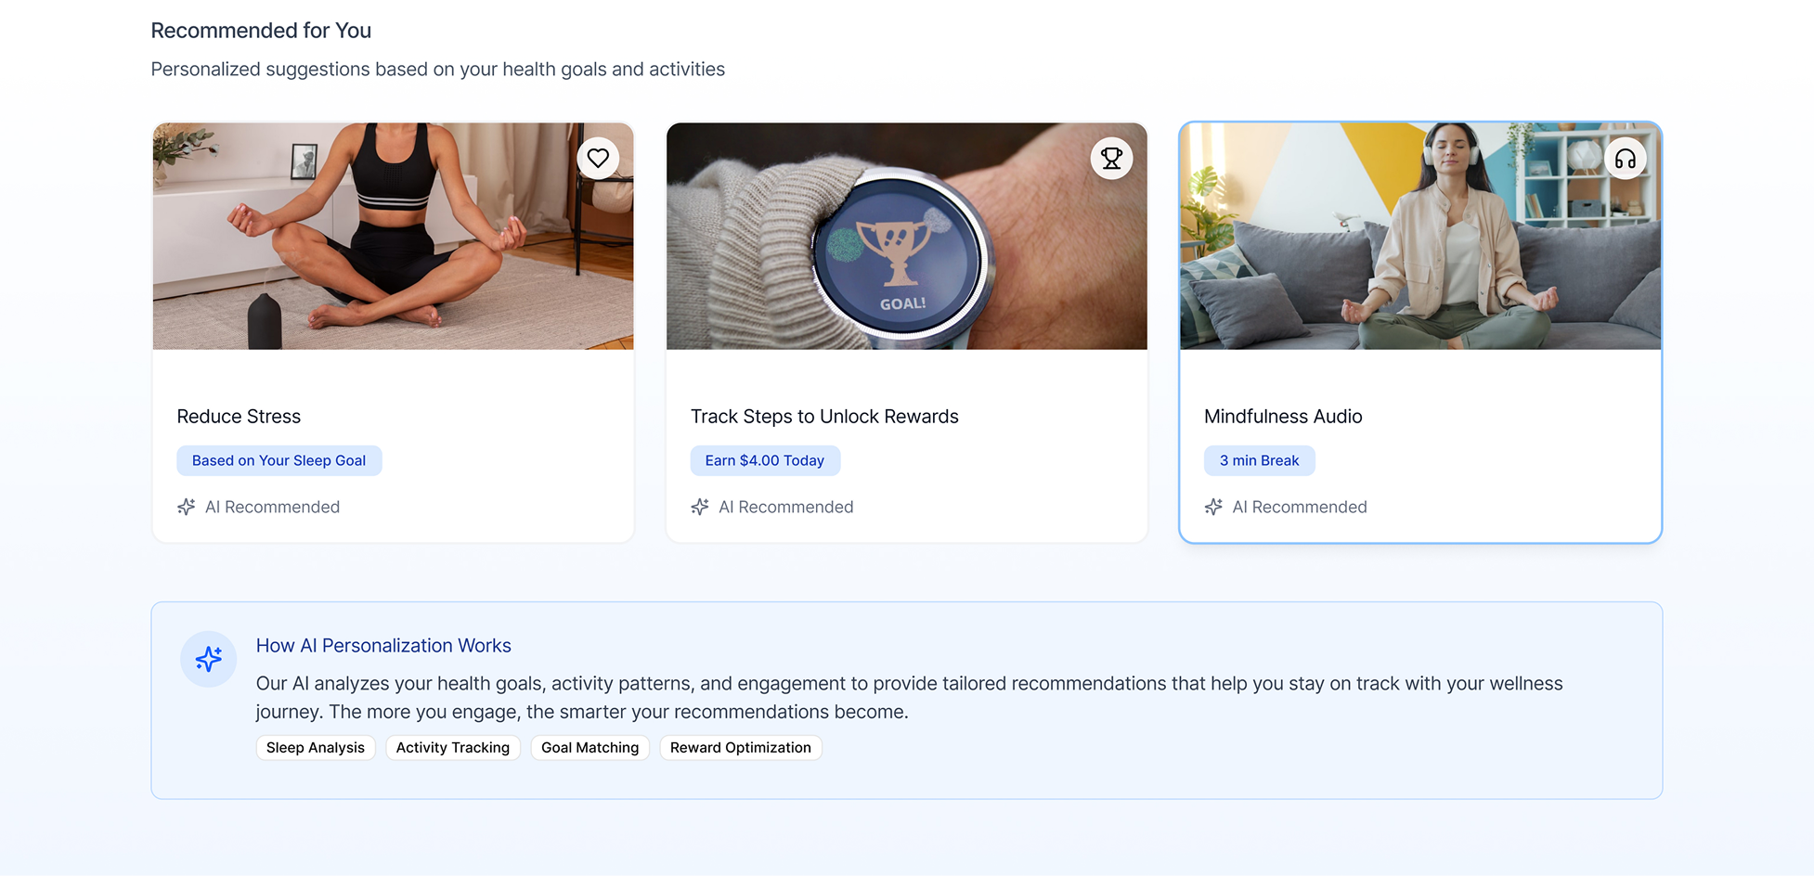Open the smartwatch GOAL trophy image

pos(907,236)
